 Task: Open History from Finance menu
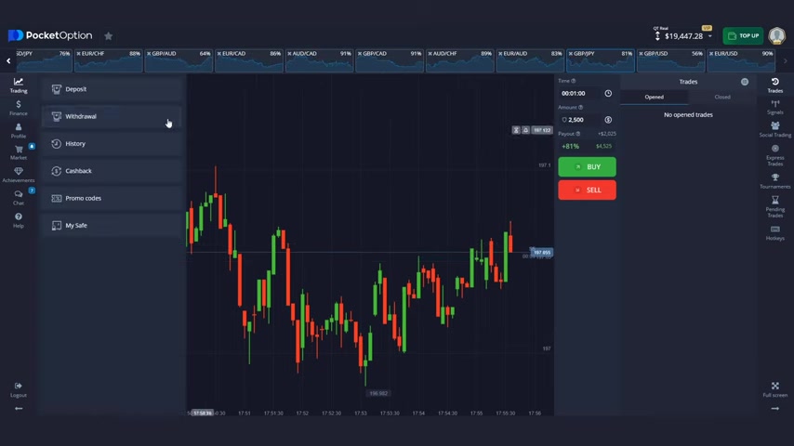tap(112, 144)
